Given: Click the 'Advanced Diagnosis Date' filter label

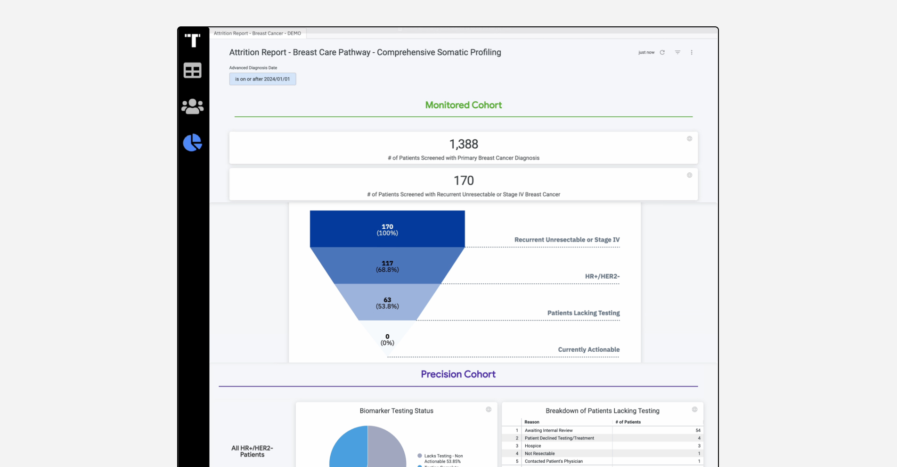Looking at the screenshot, I should pyautogui.click(x=253, y=68).
